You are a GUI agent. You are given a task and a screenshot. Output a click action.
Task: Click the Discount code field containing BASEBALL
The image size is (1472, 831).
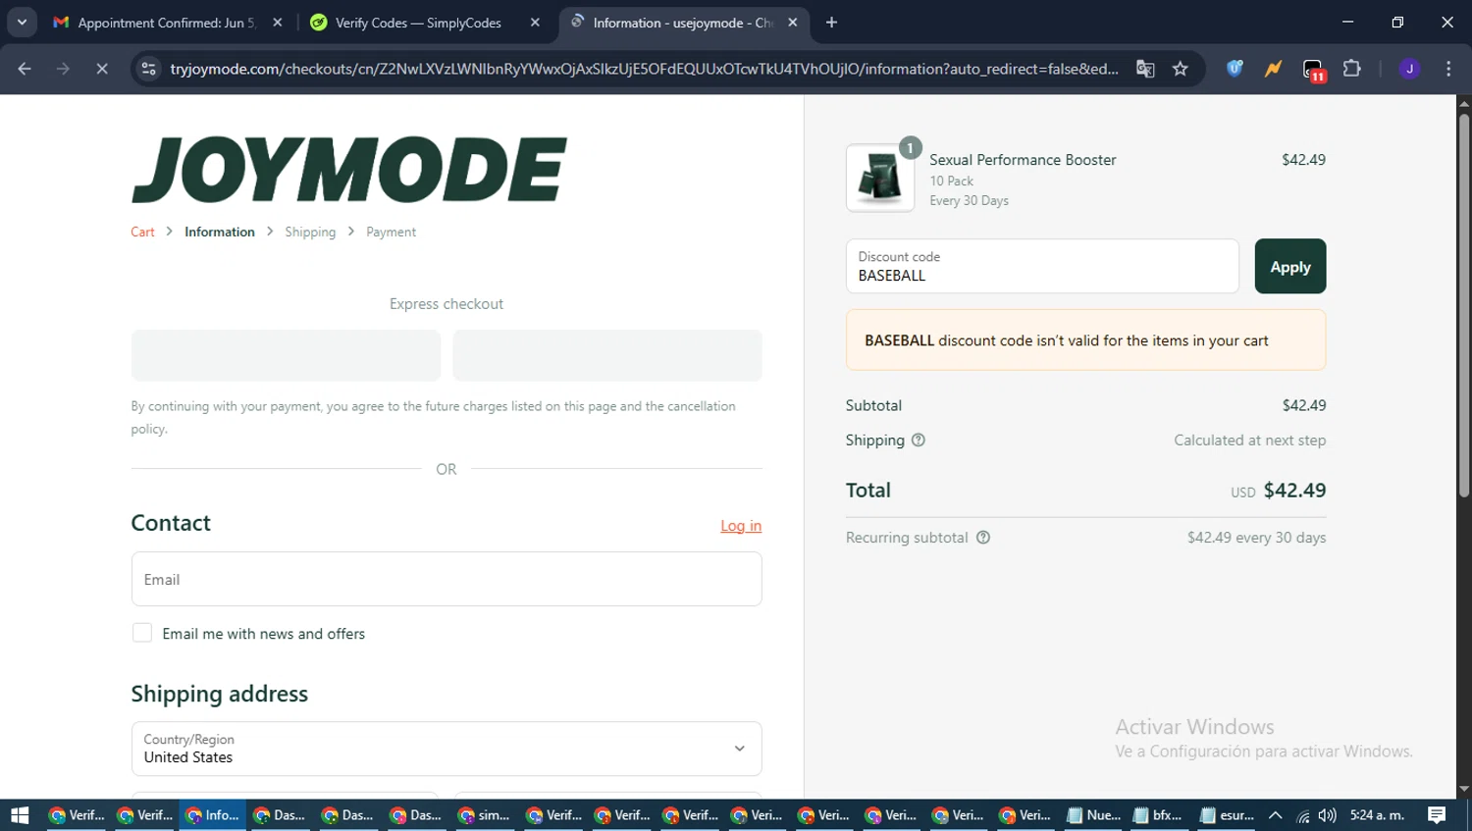click(1042, 266)
